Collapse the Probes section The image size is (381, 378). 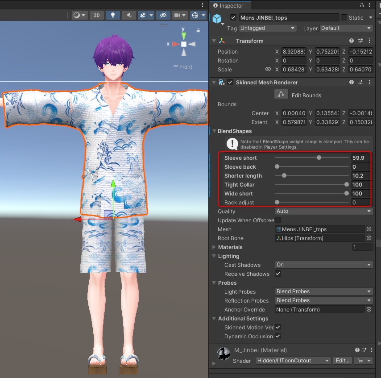pos(214,283)
